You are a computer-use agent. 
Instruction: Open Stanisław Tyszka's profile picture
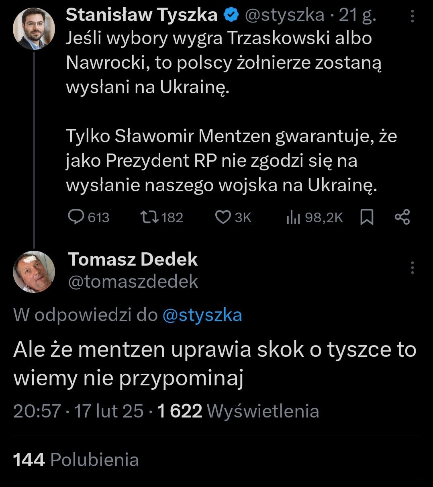click(x=34, y=29)
